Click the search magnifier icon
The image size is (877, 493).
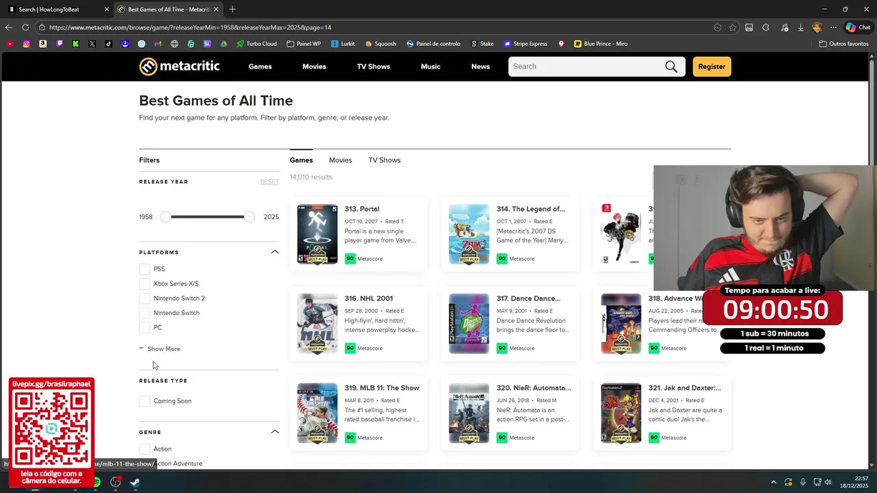click(x=671, y=66)
